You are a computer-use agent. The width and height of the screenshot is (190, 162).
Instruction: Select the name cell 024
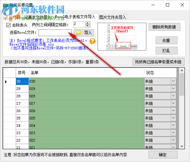click(x=86, y=126)
